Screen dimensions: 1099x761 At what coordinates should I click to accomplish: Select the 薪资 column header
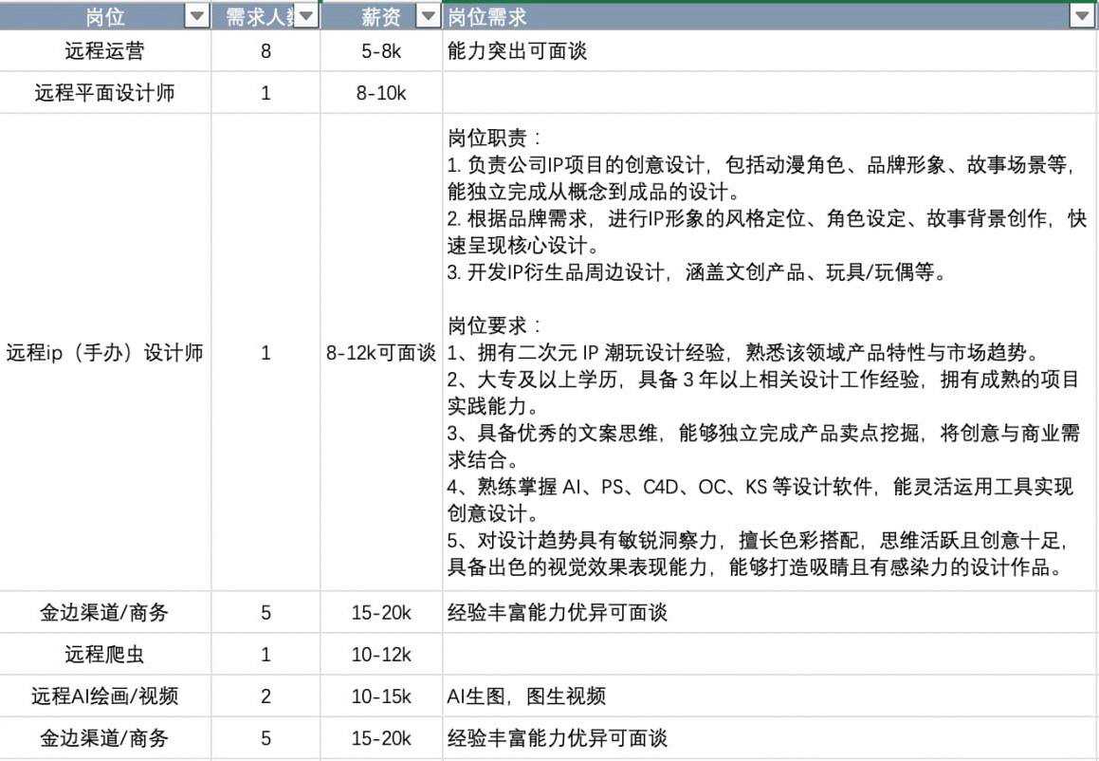381,16
